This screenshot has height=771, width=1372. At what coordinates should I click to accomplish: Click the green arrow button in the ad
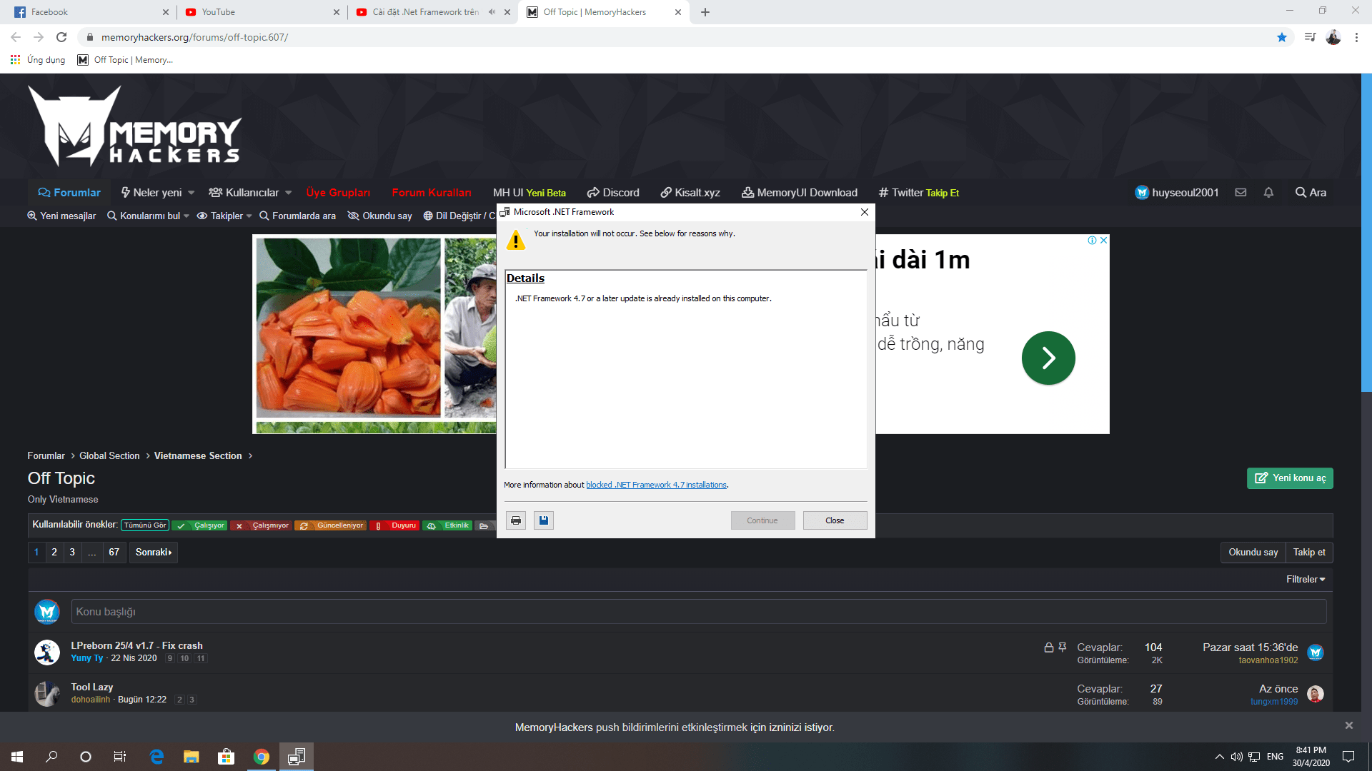(x=1048, y=358)
